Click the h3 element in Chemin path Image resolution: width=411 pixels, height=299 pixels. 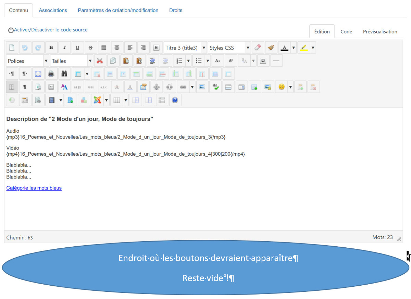tap(30, 237)
